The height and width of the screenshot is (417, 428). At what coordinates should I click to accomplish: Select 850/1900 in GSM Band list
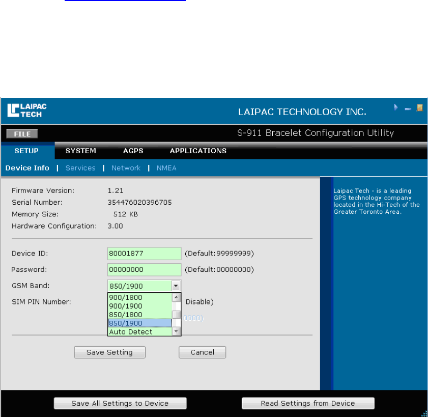coord(140,323)
